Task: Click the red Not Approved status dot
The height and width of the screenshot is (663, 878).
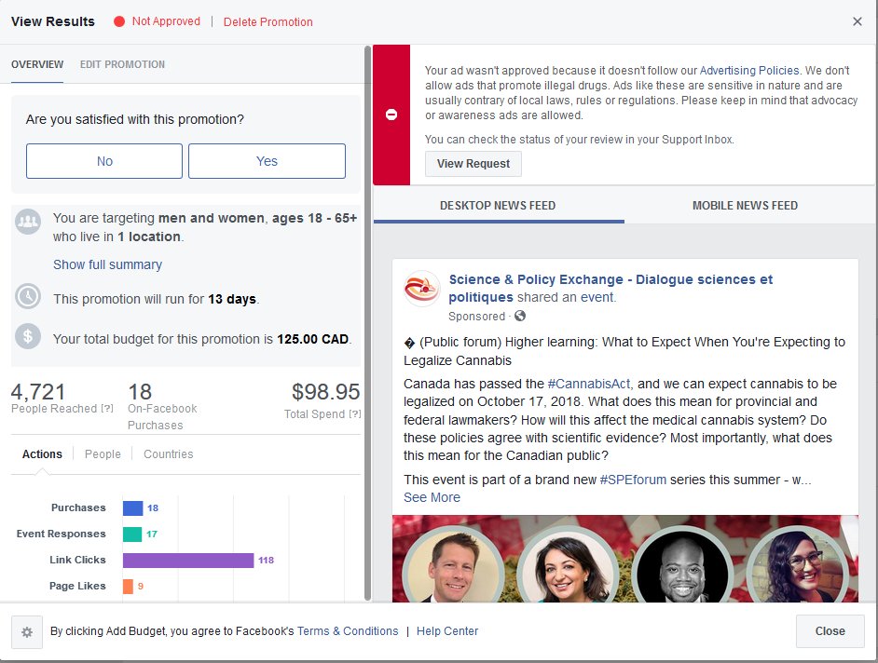Action: pos(118,21)
